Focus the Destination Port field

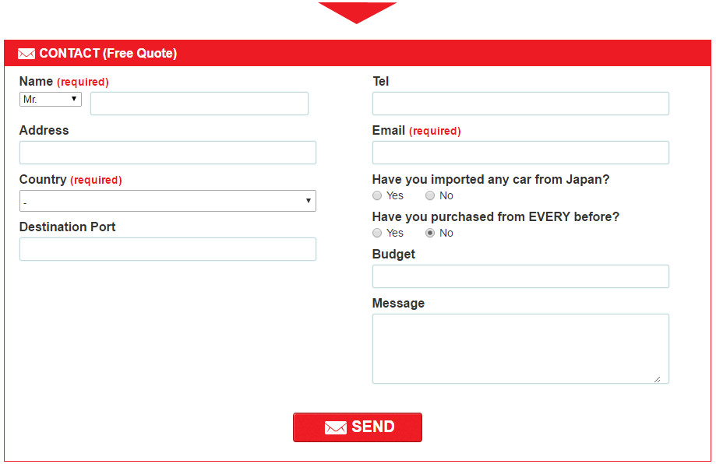coord(168,249)
